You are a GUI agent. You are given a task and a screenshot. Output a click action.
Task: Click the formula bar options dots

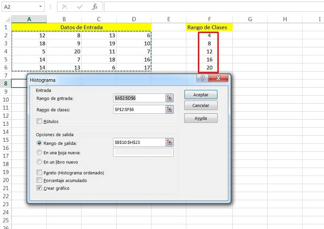(x=51, y=7)
